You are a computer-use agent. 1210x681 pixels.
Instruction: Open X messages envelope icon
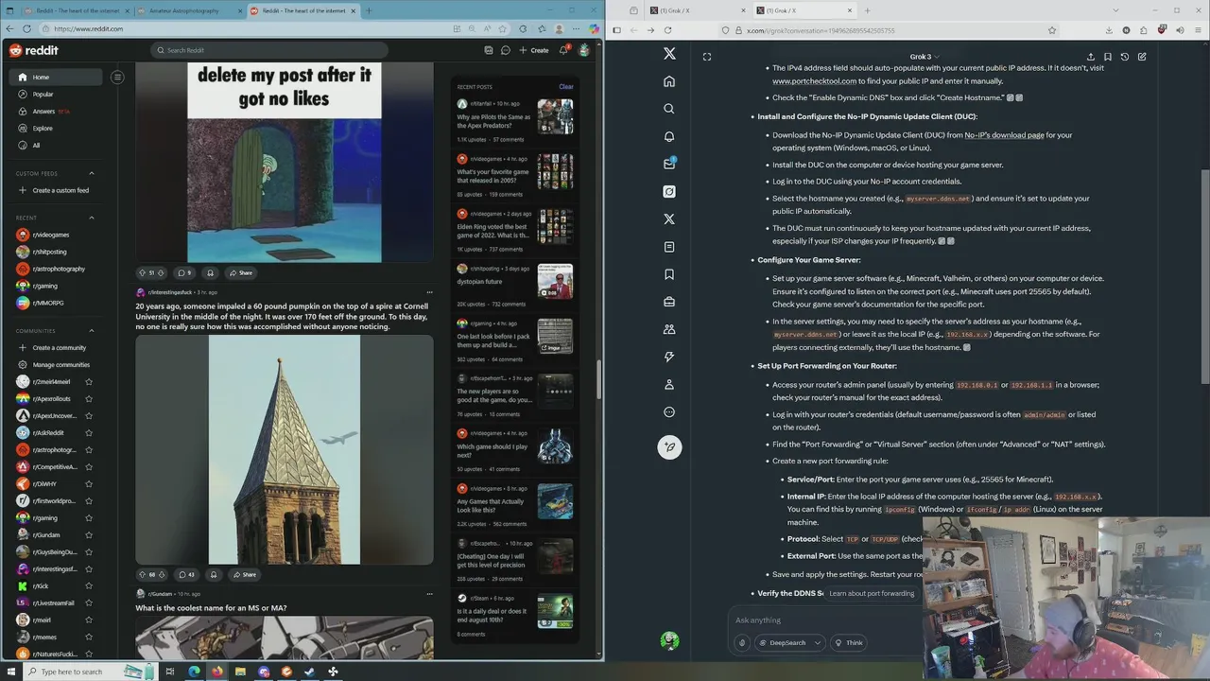[x=669, y=164]
